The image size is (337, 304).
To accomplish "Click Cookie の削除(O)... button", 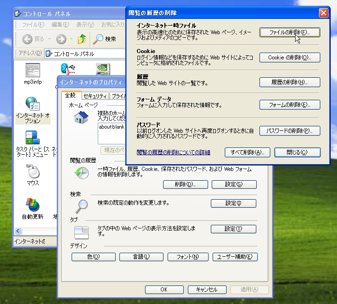I will (290, 58).
